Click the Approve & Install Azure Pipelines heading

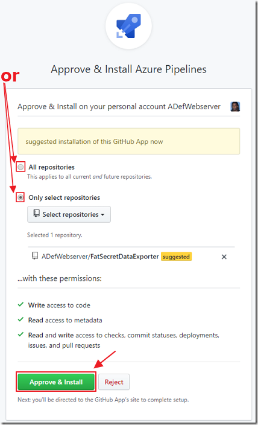128,69
